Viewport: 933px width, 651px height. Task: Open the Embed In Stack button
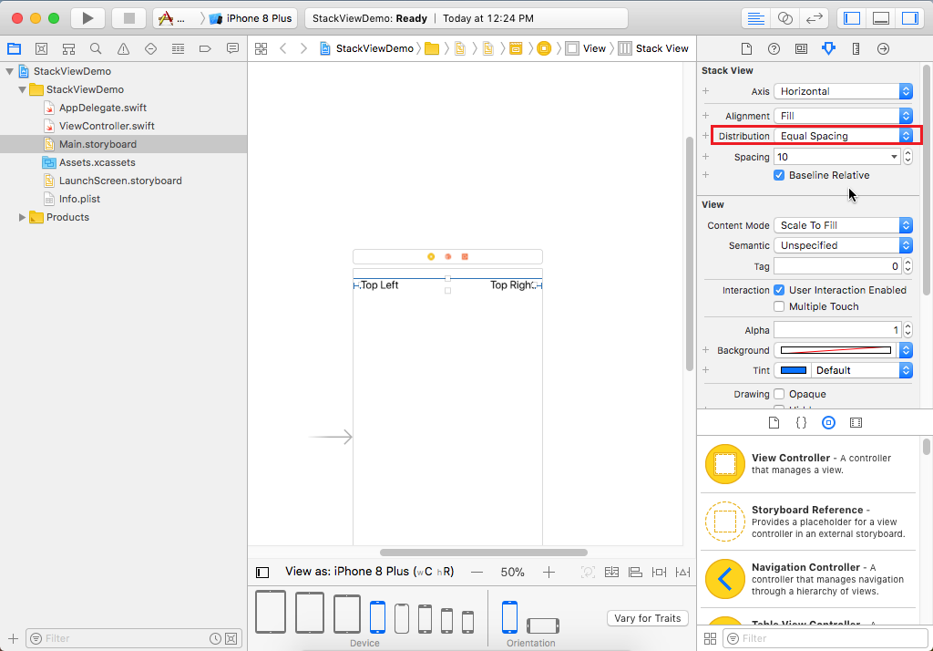coord(611,573)
